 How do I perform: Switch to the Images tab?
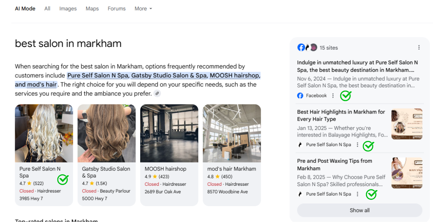point(68,9)
